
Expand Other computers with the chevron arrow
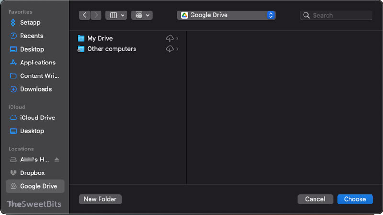pos(177,49)
